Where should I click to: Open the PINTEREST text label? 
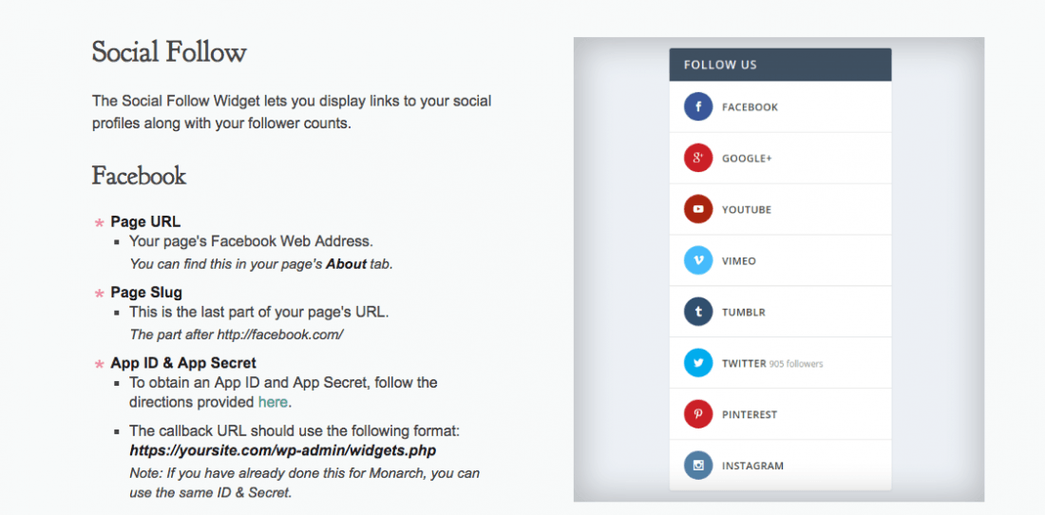tap(750, 415)
